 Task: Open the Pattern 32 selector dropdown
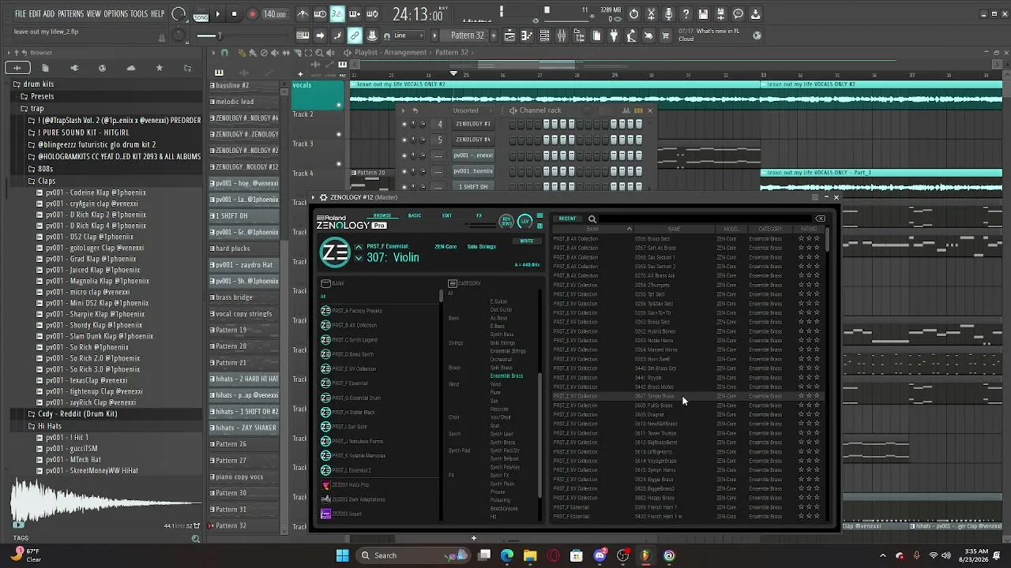[469, 35]
